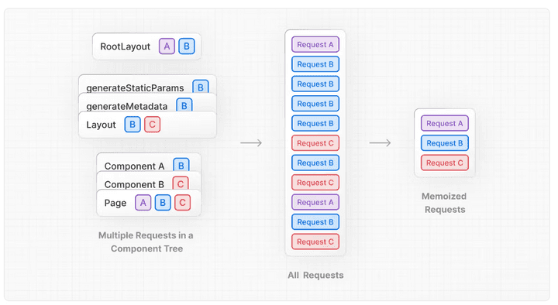The height and width of the screenshot is (305, 558).
Task: Click the Memoized Requests caption text
Action: coord(445,203)
